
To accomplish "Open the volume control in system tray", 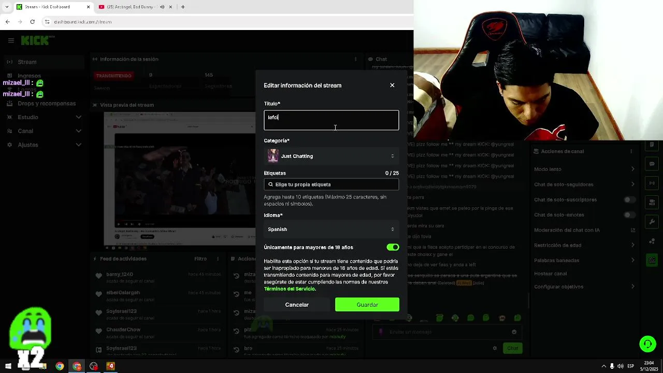I will (621, 366).
